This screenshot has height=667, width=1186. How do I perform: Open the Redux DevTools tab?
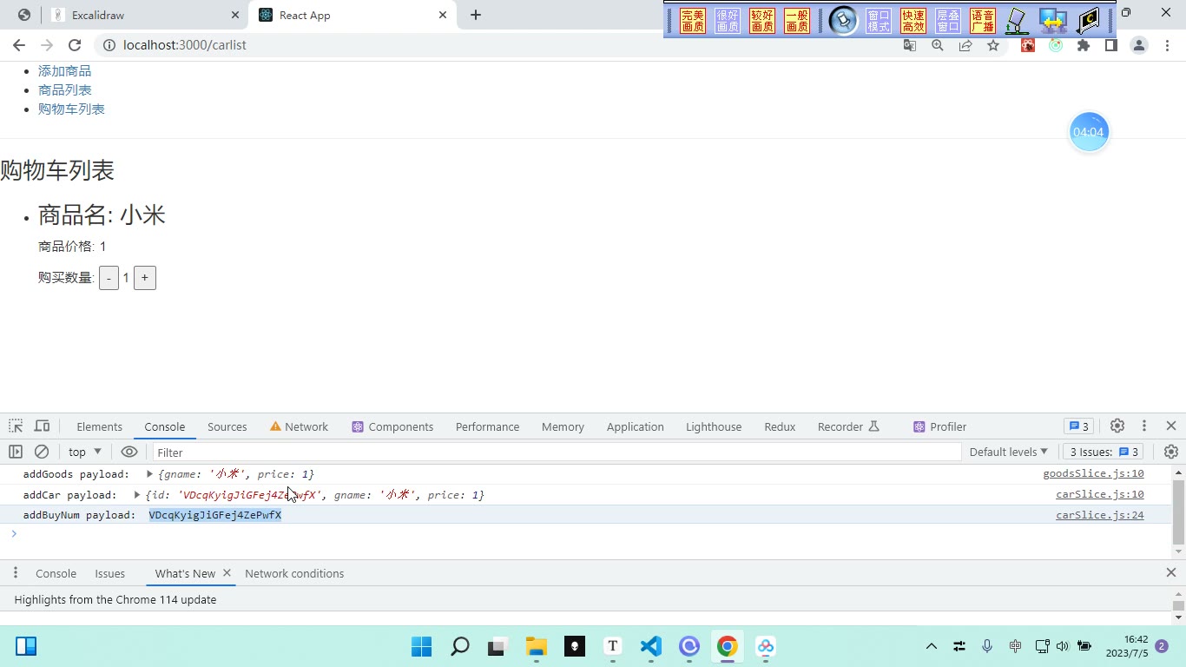point(780,426)
